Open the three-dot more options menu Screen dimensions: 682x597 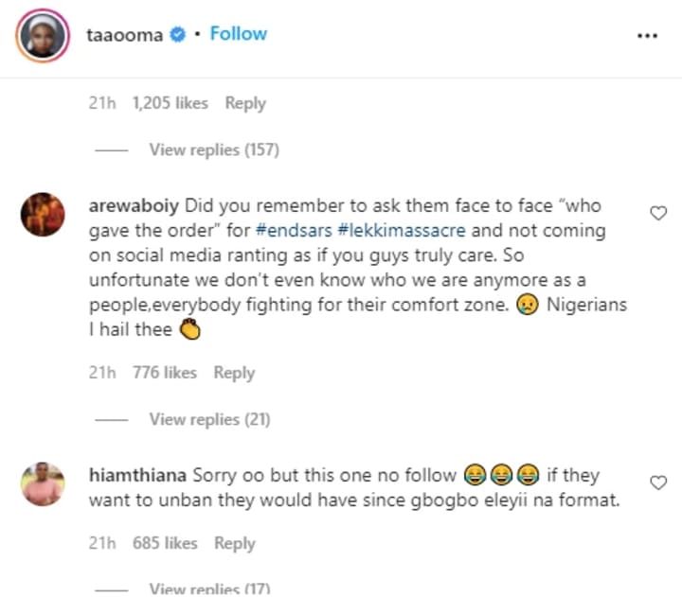[647, 36]
